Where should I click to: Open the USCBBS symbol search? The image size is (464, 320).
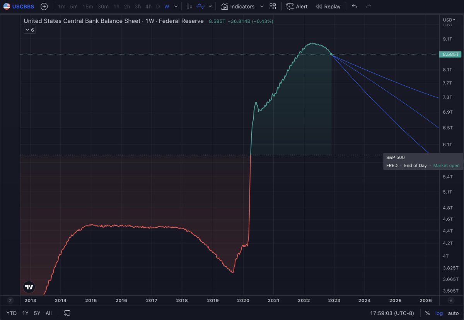point(23,6)
